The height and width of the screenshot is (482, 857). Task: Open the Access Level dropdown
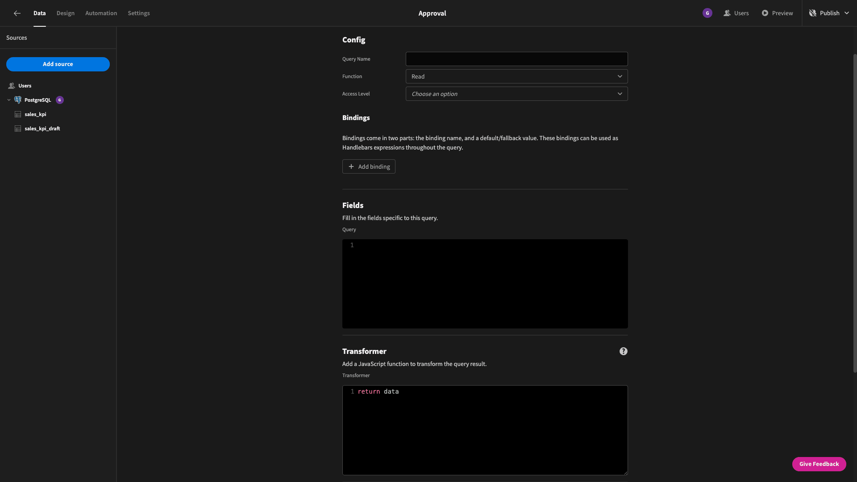pos(516,94)
